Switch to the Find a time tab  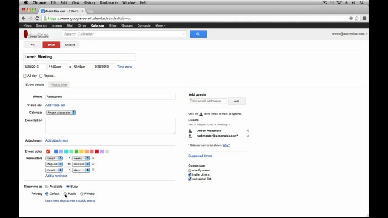point(59,85)
